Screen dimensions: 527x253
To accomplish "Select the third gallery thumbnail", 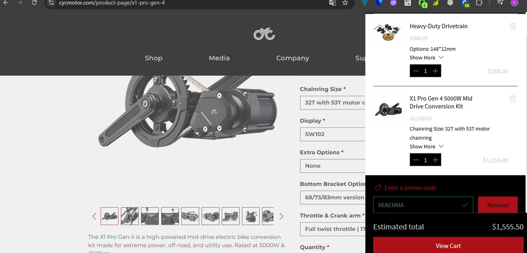I will tap(150, 216).
